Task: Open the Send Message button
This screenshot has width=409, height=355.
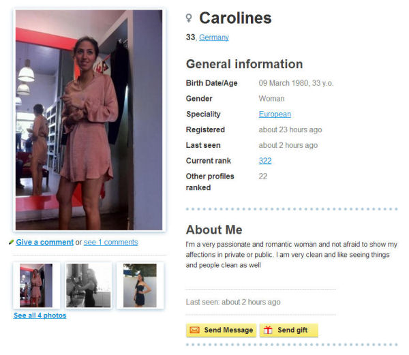Action: (221, 330)
